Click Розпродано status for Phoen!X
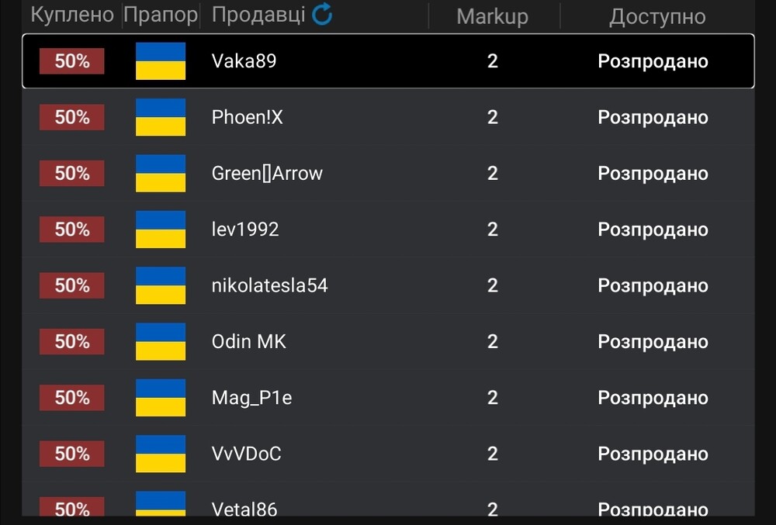Image resolution: width=776 pixels, height=525 pixels. [653, 118]
